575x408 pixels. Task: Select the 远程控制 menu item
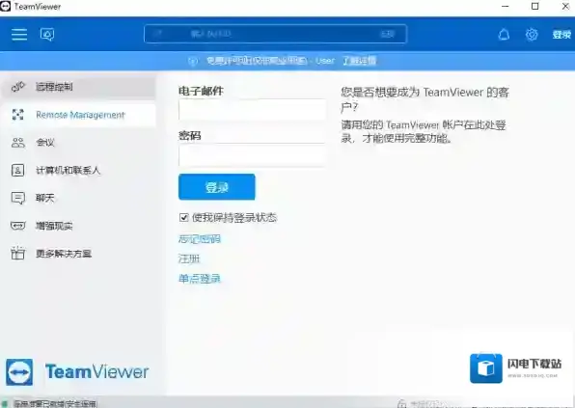(78, 87)
